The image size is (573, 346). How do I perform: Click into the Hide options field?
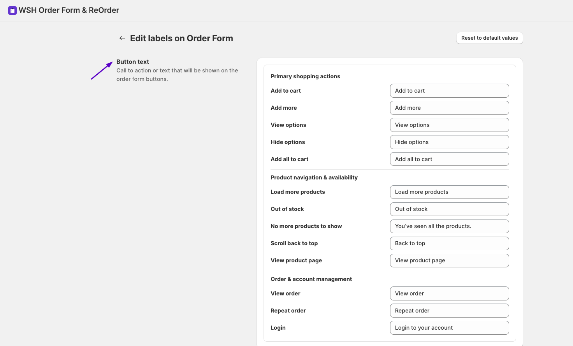click(x=449, y=142)
